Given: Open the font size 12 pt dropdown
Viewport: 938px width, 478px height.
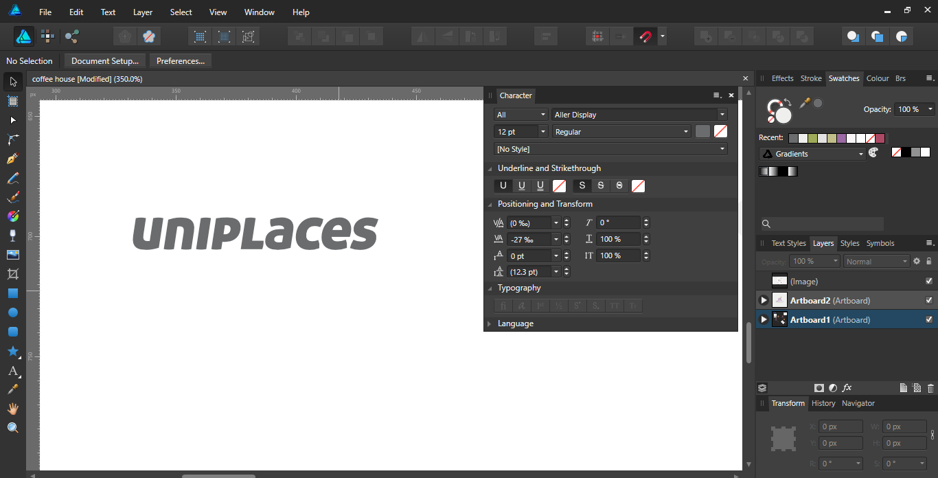Looking at the screenshot, I should pyautogui.click(x=542, y=132).
